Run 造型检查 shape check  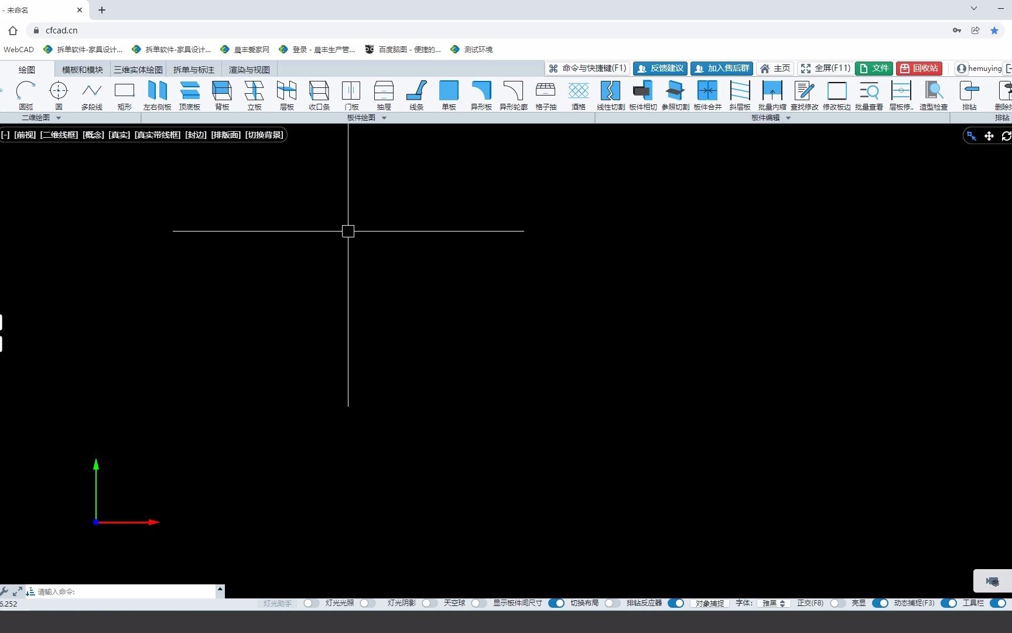point(934,95)
